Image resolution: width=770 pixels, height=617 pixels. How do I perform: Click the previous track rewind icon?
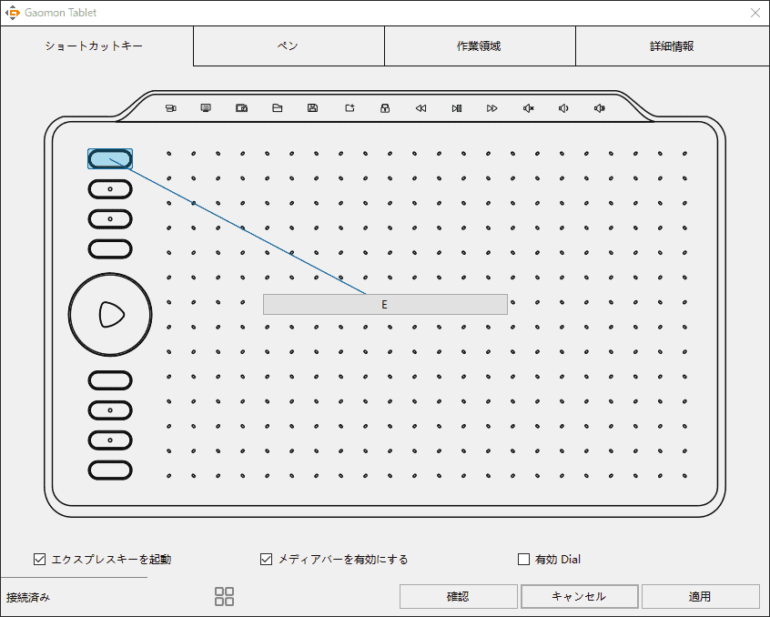click(420, 108)
